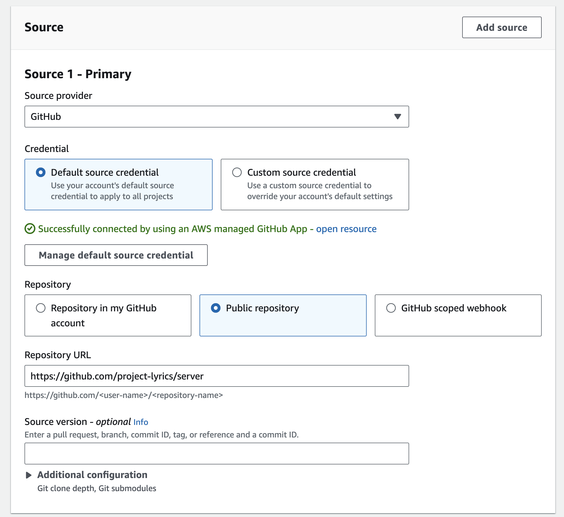Click the Info link beside Source version
The height and width of the screenshot is (517, 564).
140,422
